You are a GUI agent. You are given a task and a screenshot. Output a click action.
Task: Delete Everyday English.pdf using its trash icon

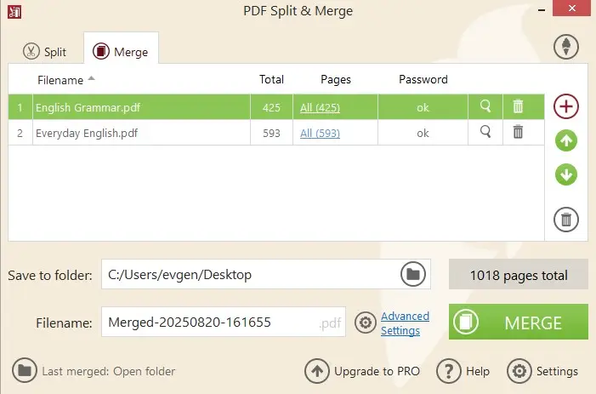pyautogui.click(x=518, y=132)
